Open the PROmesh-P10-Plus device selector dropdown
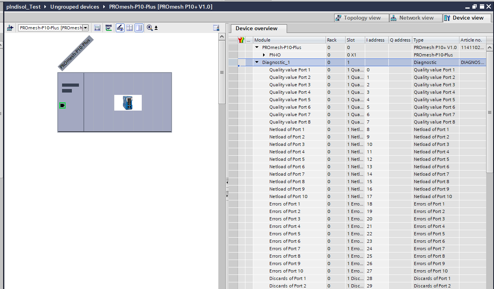This screenshot has height=289, width=494. pos(85,28)
